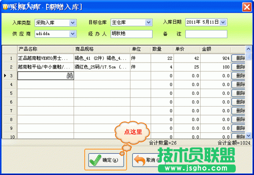Open the 目标仓库 dropdown arrow
254x175 pixels.
[x=149, y=22]
